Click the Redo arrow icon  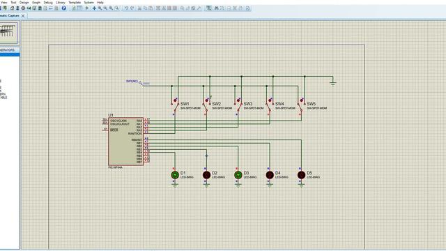[x=132, y=8]
